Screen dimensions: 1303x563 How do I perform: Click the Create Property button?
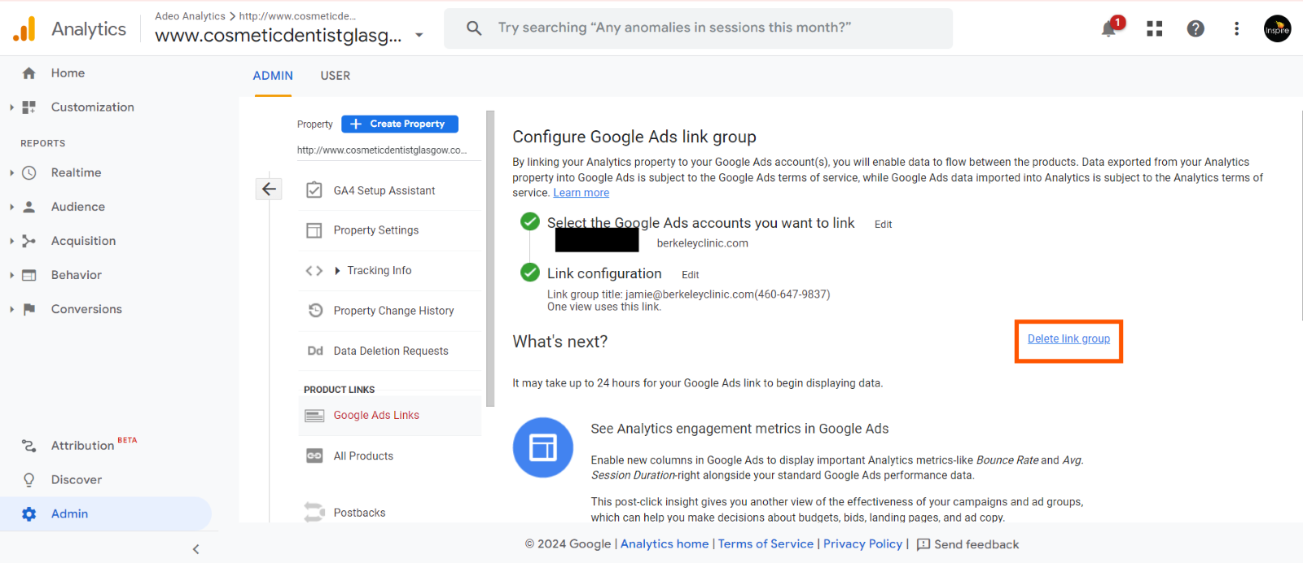(x=400, y=124)
